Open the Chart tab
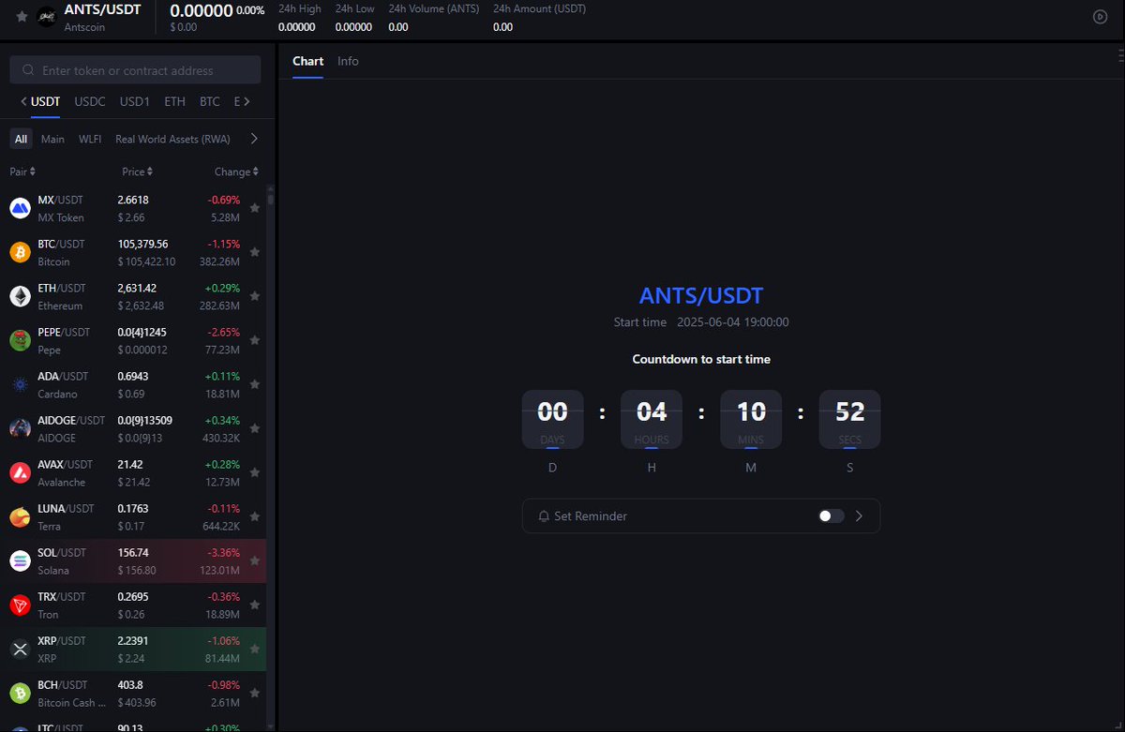 click(x=307, y=61)
